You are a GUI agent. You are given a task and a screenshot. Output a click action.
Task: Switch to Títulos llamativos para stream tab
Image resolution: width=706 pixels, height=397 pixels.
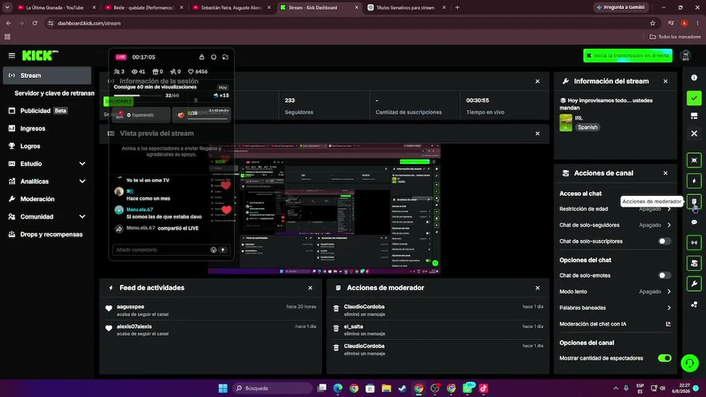tap(408, 8)
